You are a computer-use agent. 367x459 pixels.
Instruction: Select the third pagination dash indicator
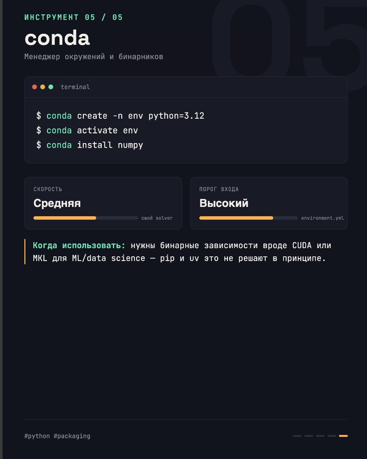tap(320, 436)
